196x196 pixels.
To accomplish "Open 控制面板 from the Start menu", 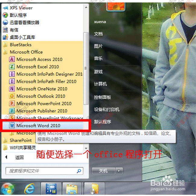I will click(103, 97).
